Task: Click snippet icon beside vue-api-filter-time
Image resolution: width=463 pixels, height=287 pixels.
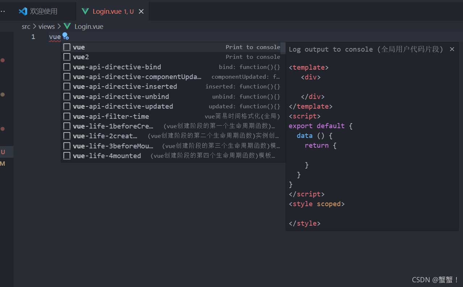Action: click(67, 116)
